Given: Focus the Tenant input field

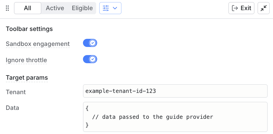Looking at the screenshot, I should point(175,91).
